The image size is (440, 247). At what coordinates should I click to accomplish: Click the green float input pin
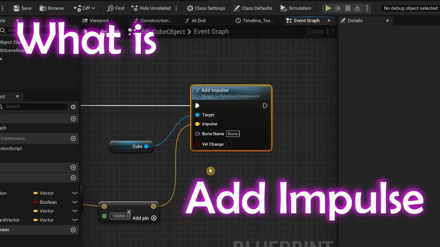104,216
